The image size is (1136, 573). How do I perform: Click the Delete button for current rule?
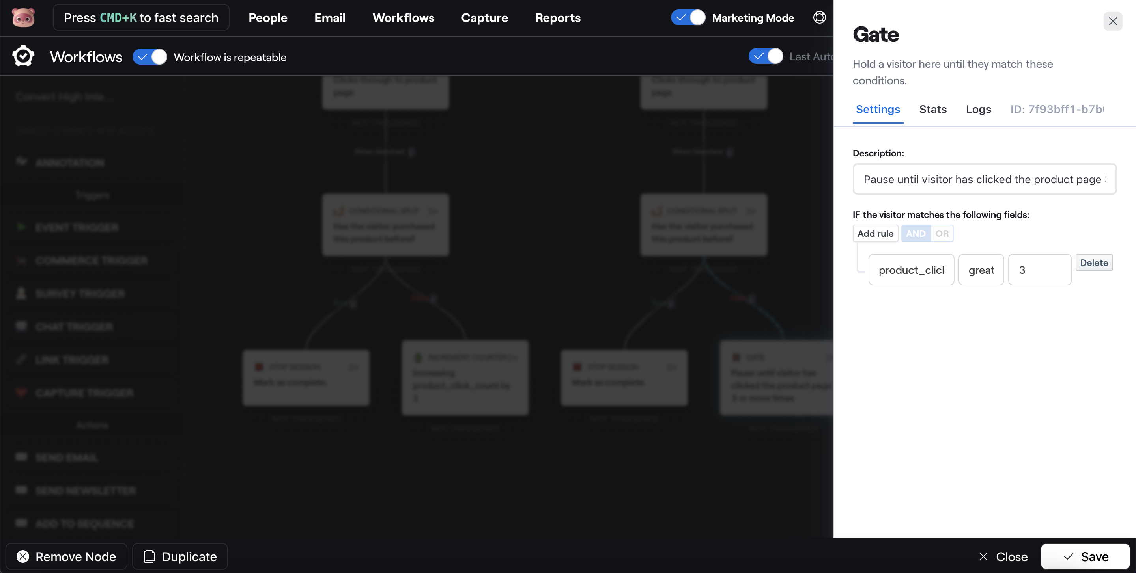[x=1094, y=263]
